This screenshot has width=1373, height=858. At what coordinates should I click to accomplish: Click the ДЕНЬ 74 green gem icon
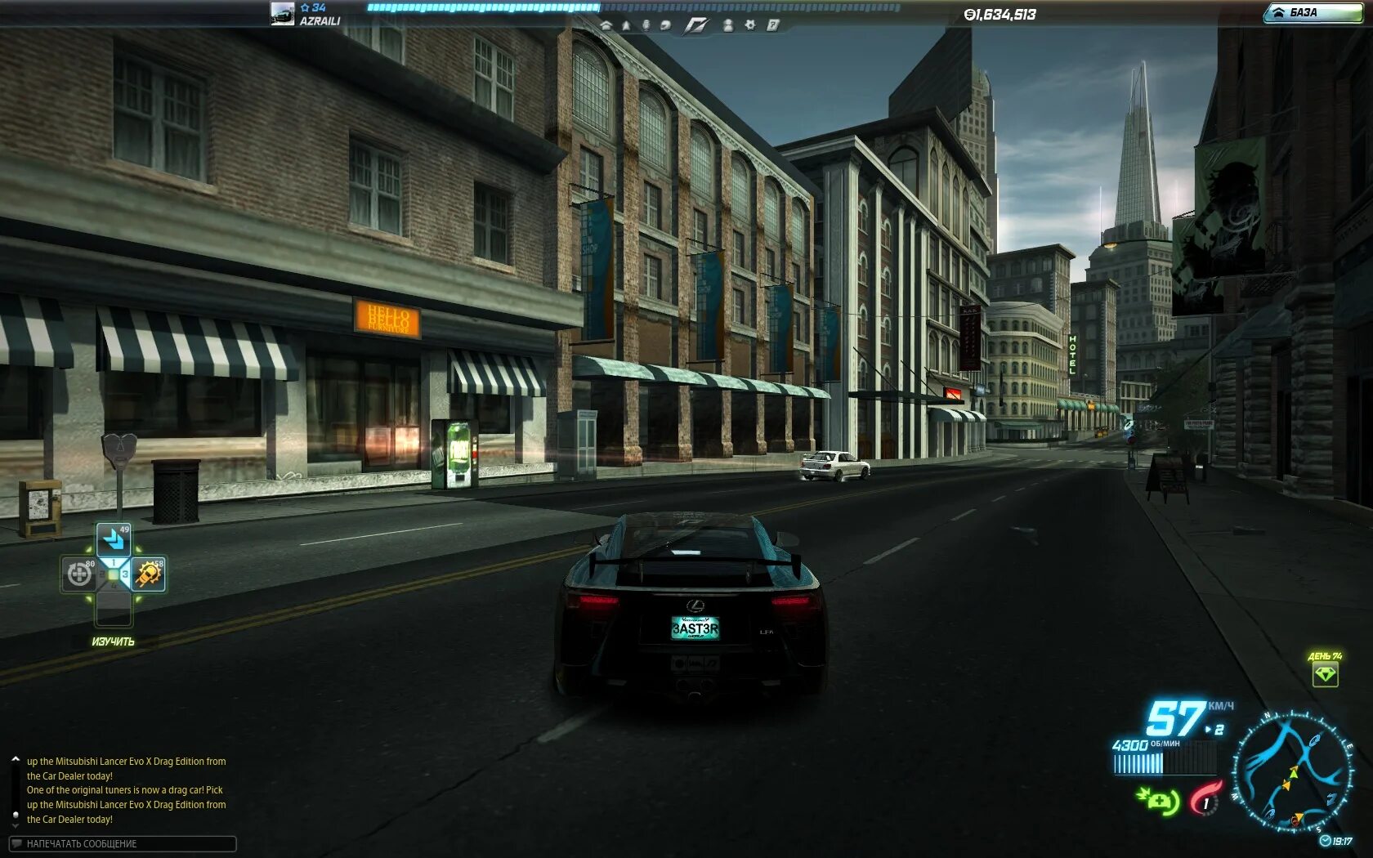tap(1325, 674)
